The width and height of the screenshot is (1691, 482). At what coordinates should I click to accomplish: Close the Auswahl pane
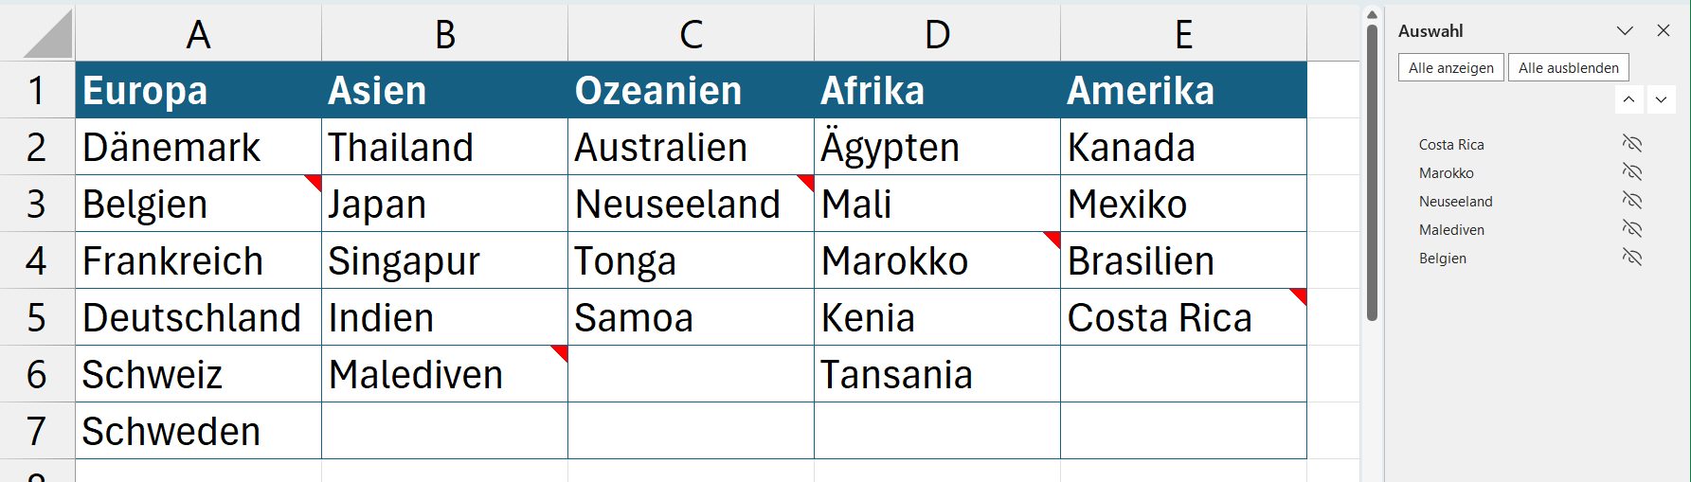[x=1663, y=31]
